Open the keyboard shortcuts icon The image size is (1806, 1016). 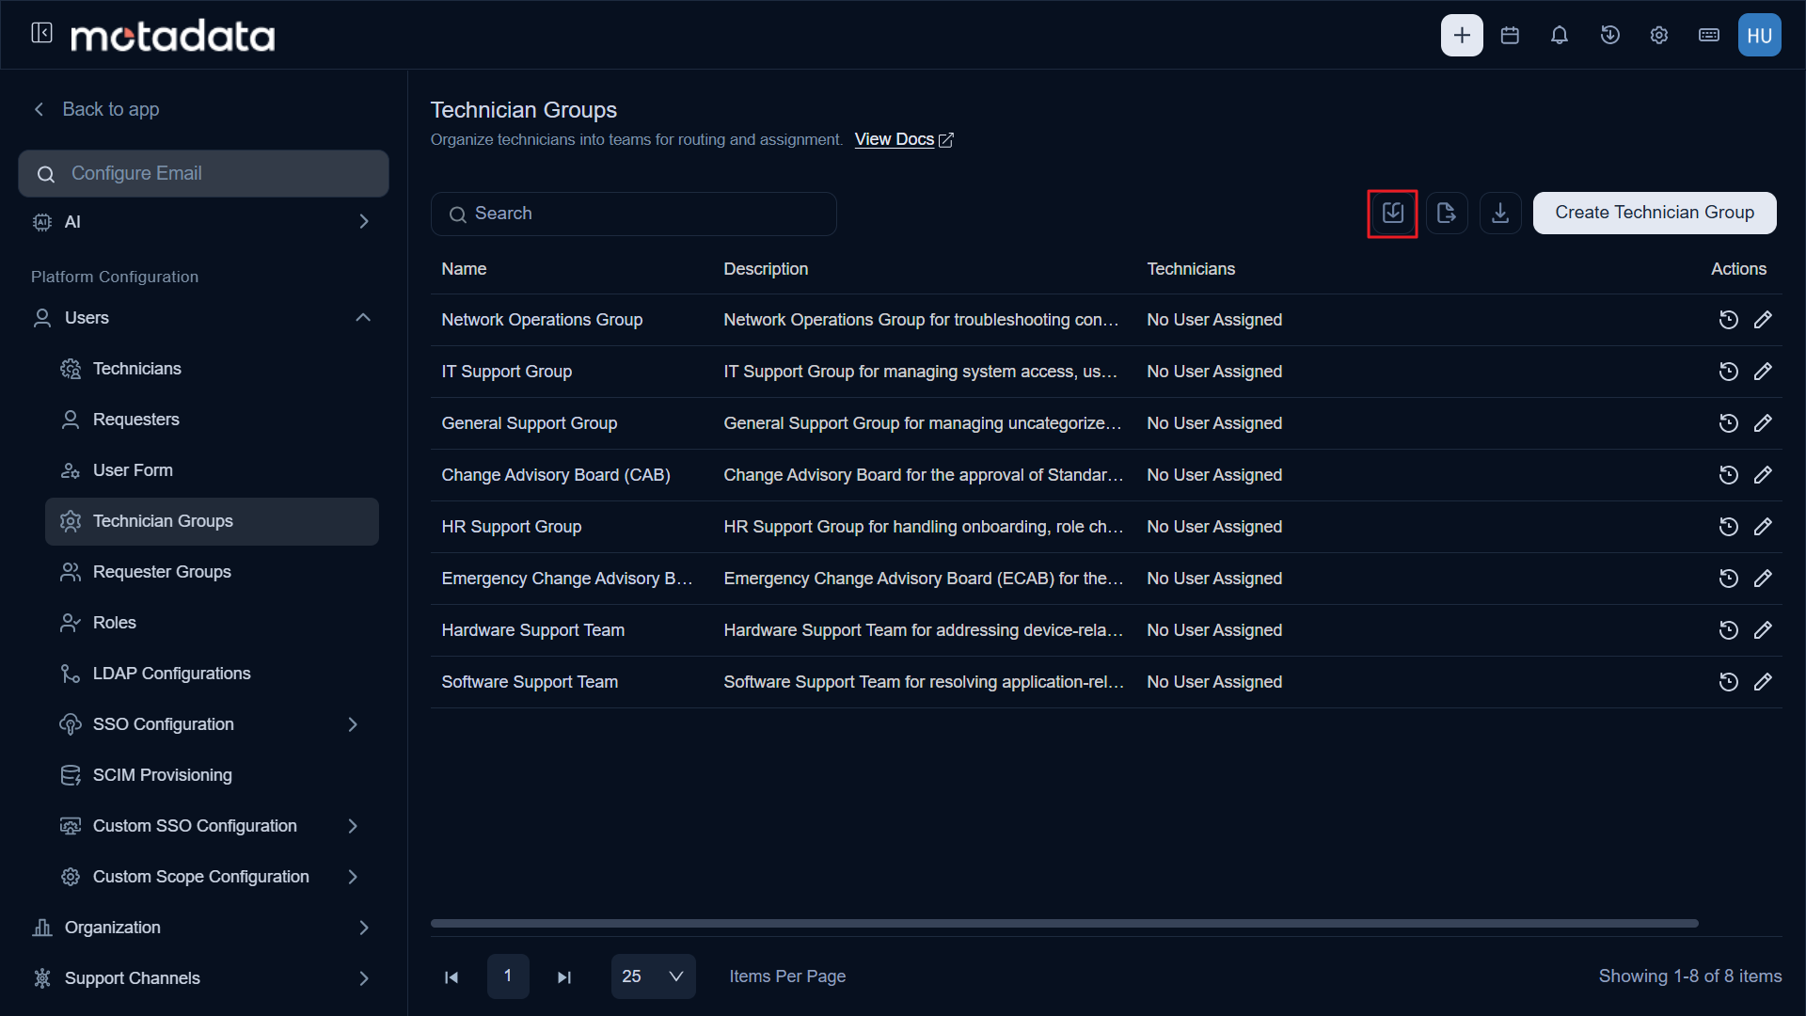pos(1709,36)
